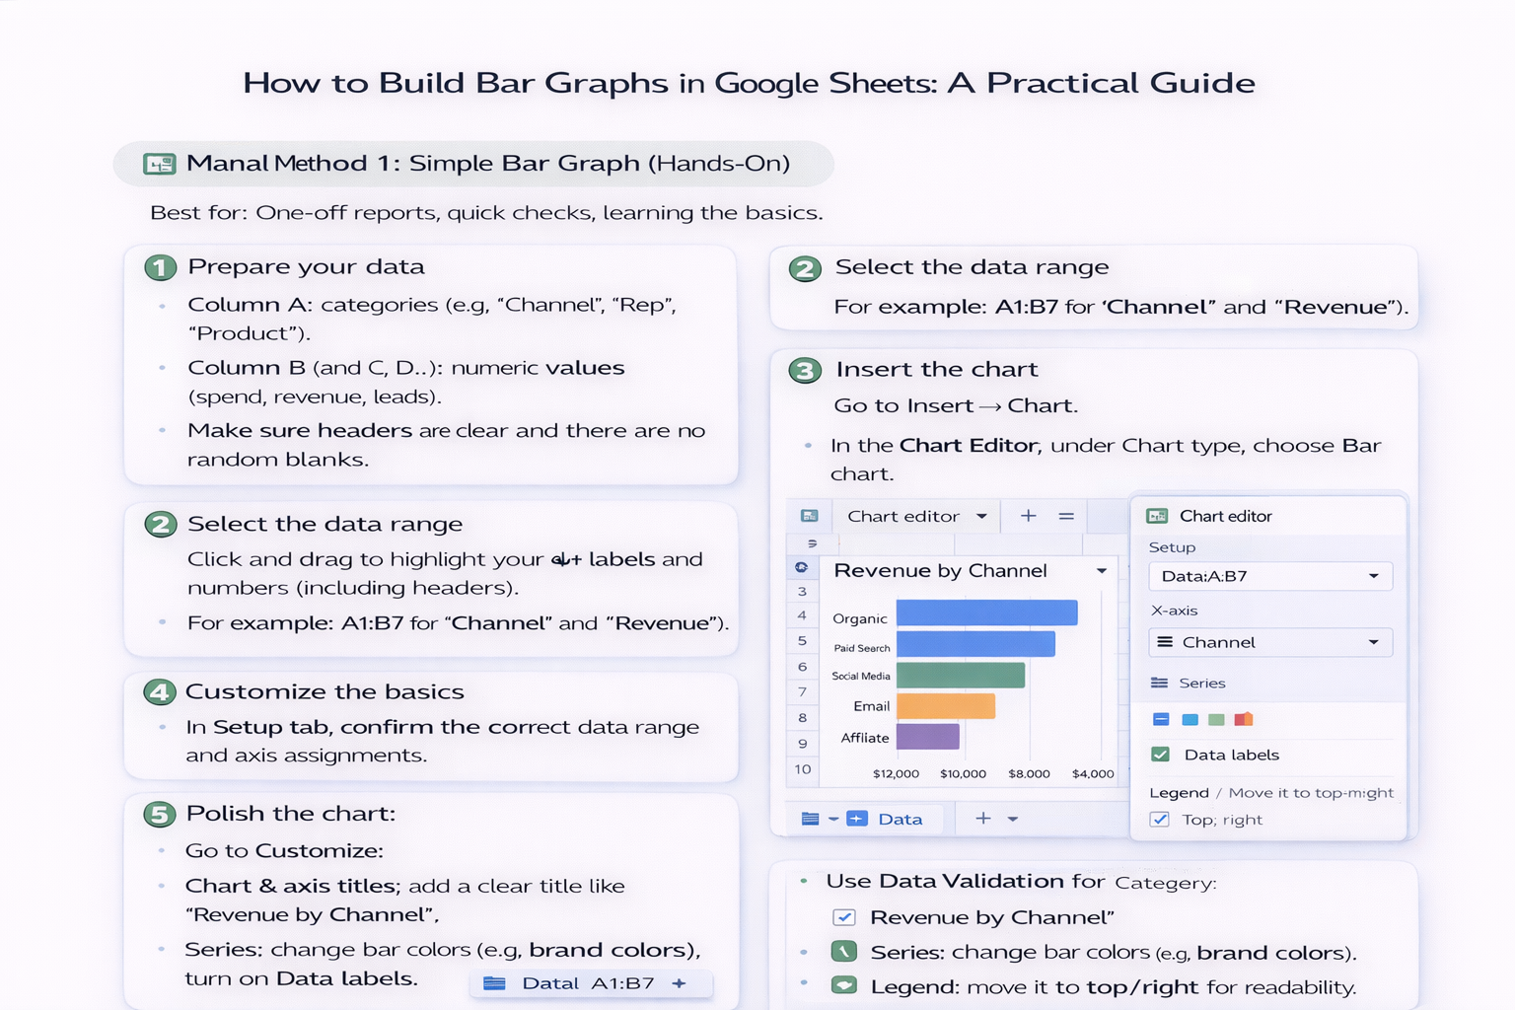
Task: Expand Revenue by Channel title dropdown arrow
Action: pos(1102,571)
